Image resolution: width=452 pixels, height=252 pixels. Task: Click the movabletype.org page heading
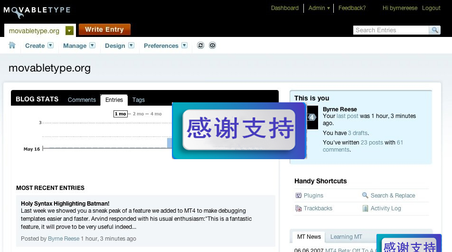[49, 68]
